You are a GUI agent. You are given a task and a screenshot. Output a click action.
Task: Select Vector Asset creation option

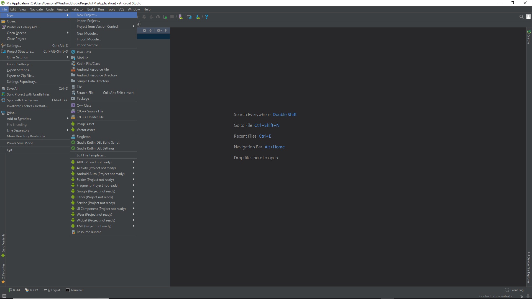tap(86, 130)
